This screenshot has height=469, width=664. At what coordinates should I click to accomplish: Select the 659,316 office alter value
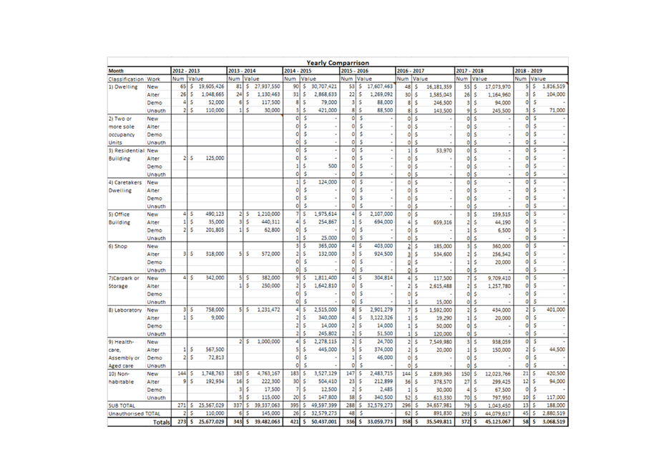pos(442,222)
